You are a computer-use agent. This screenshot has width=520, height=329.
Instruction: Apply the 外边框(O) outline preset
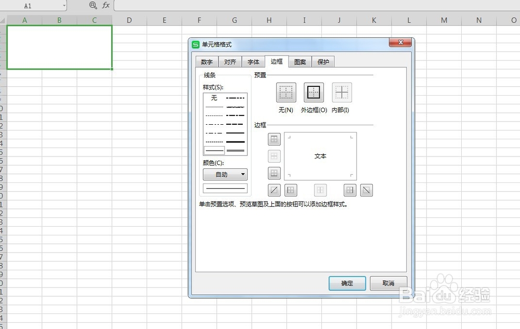pyautogui.click(x=314, y=93)
